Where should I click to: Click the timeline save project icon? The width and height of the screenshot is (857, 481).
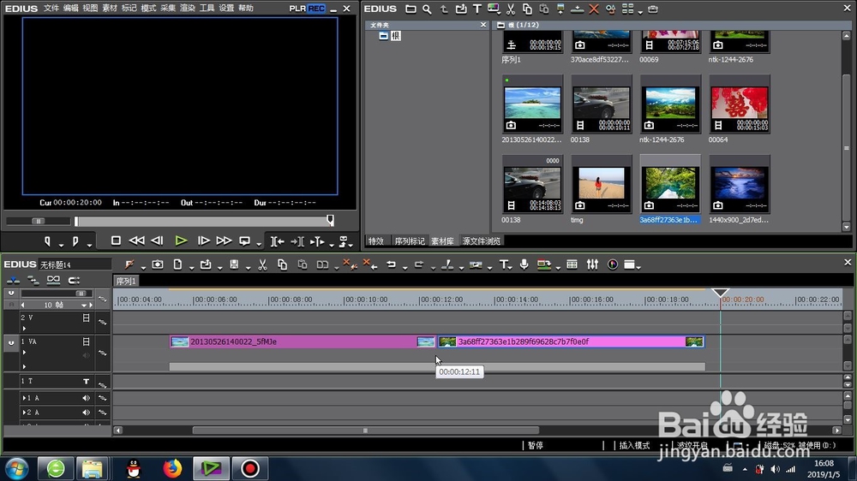234,264
